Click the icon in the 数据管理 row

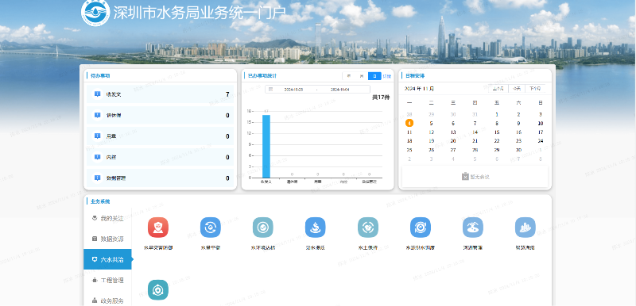click(97, 178)
